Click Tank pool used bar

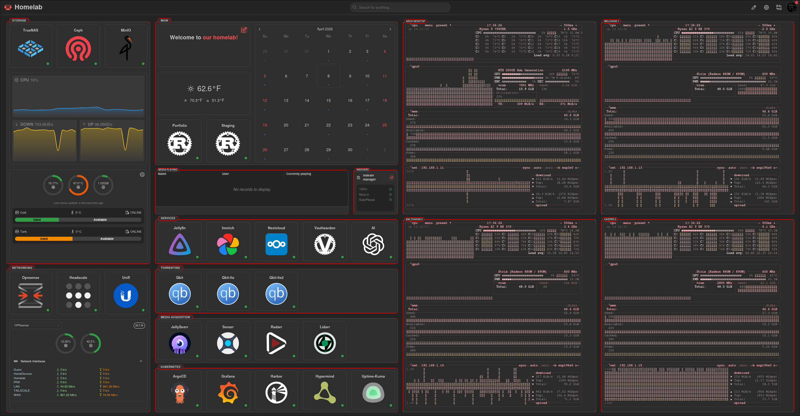44,239
